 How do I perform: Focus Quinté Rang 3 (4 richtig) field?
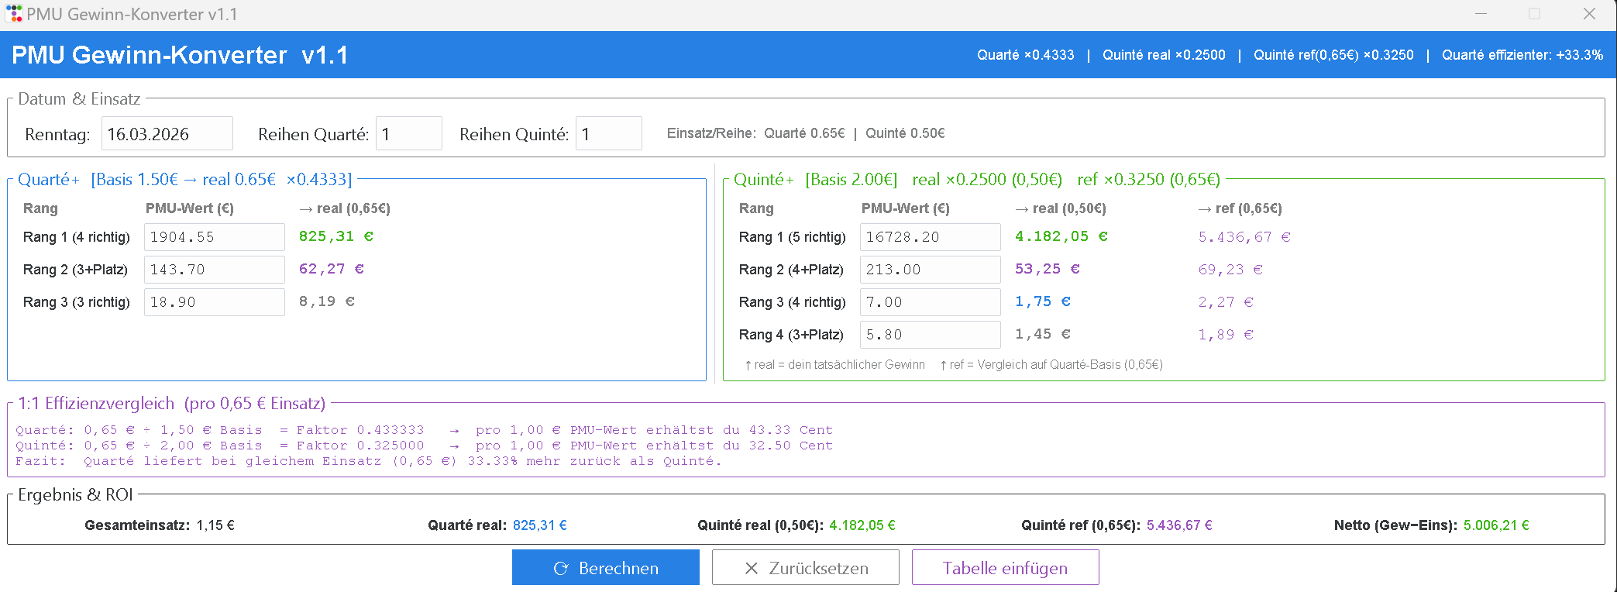(930, 302)
